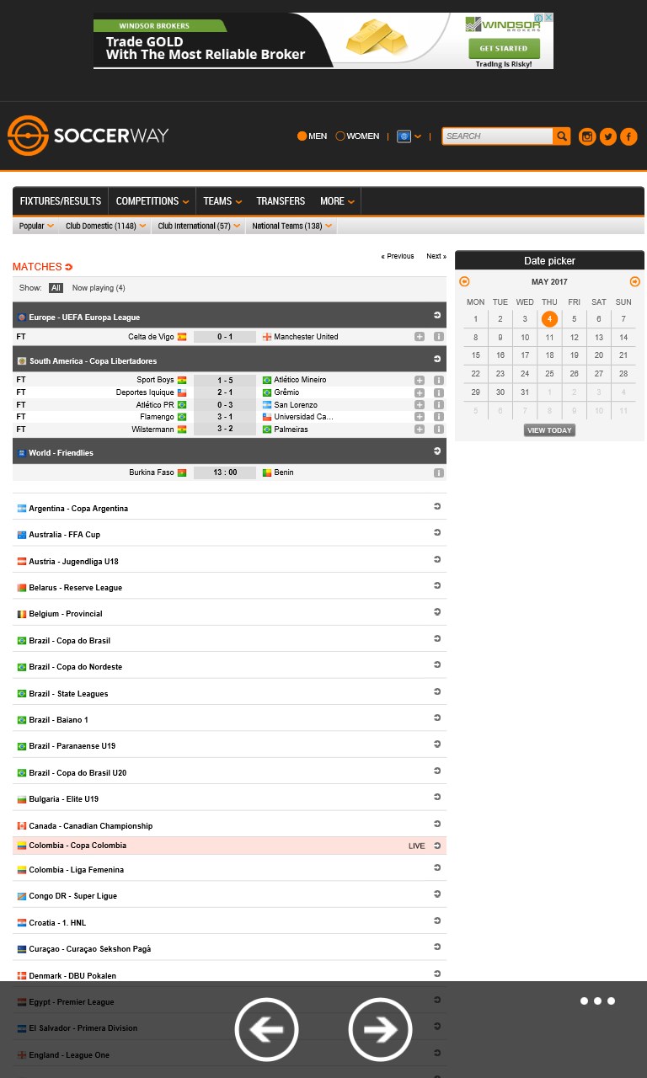Open the COMPETITIONS dropdown menu
The image size is (647, 1078).
point(152,201)
